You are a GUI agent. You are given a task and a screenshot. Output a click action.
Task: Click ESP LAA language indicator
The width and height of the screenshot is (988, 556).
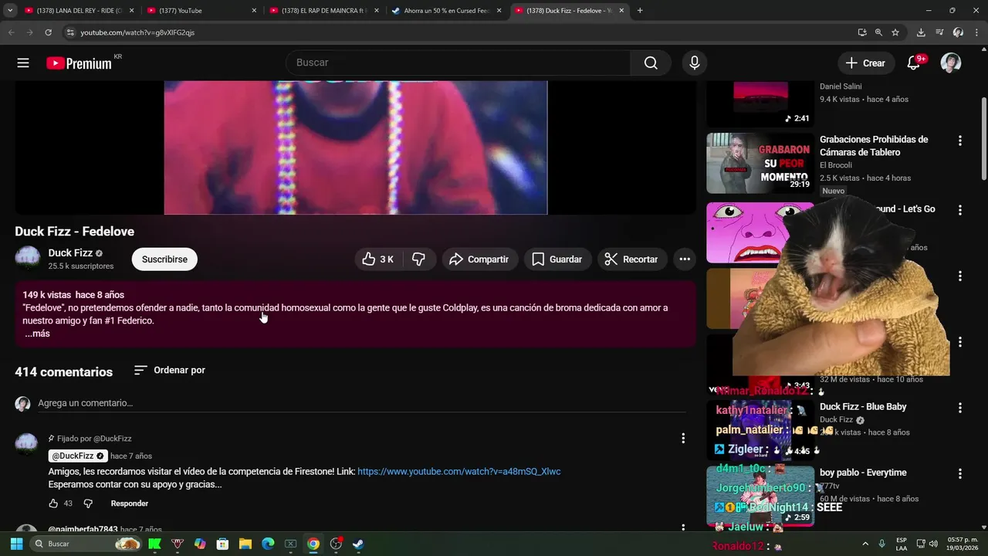[x=902, y=544]
